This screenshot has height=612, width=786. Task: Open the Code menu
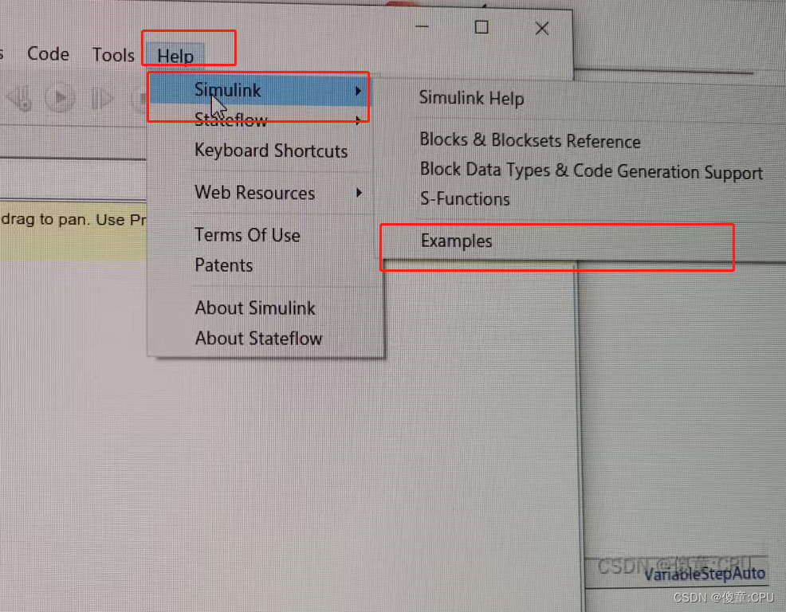tap(48, 53)
